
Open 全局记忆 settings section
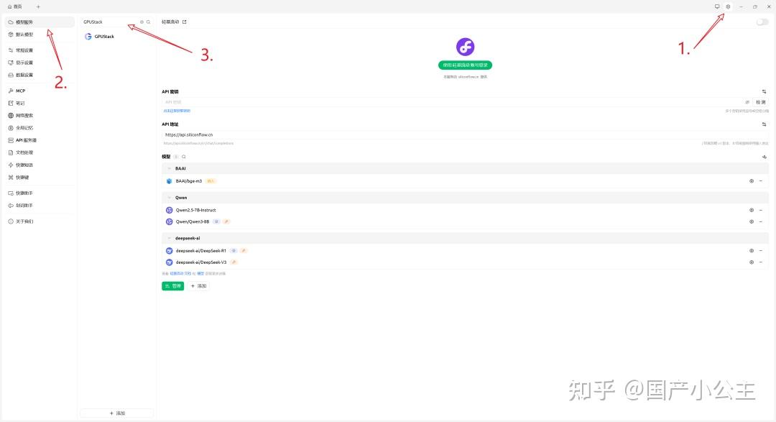[40, 128]
